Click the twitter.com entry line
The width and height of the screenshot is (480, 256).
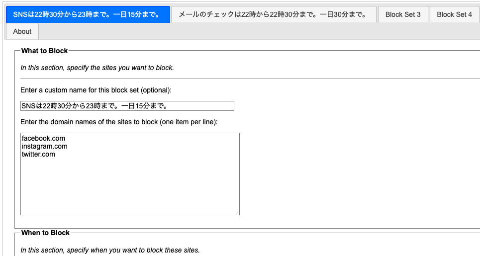coord(38,154)
